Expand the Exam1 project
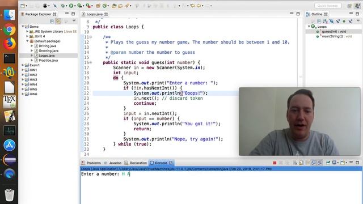This screenshot has width=363, height=204. pyautogui.click(x=23, y=65)
